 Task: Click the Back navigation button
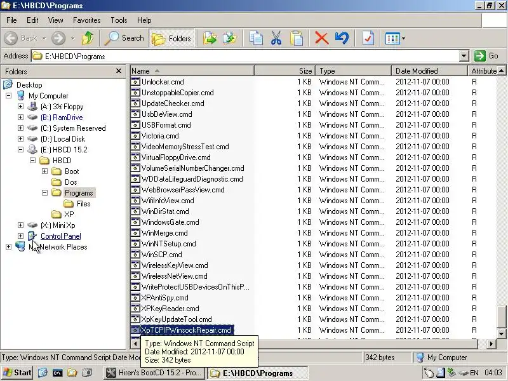pyautogui.click(x=21, y=38)
